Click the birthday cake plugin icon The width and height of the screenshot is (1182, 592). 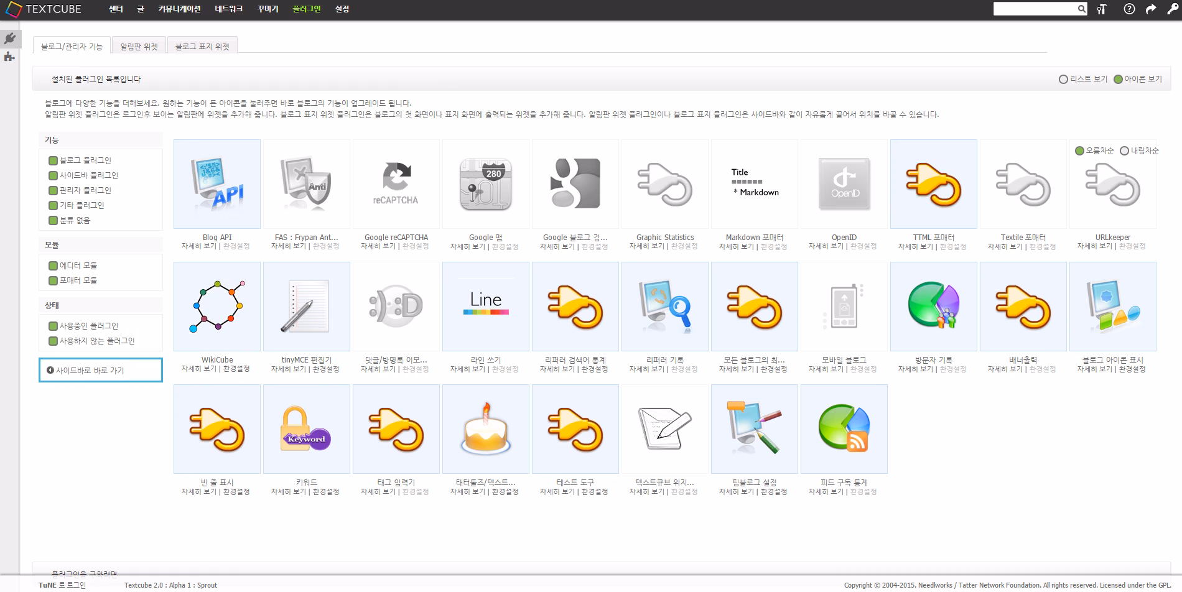pyautogui.click(x=486, y=429)
